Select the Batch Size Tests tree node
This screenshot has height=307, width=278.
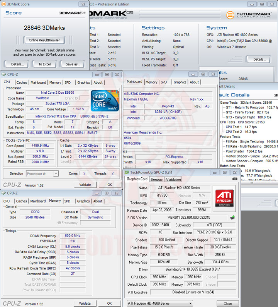(232, 166)
